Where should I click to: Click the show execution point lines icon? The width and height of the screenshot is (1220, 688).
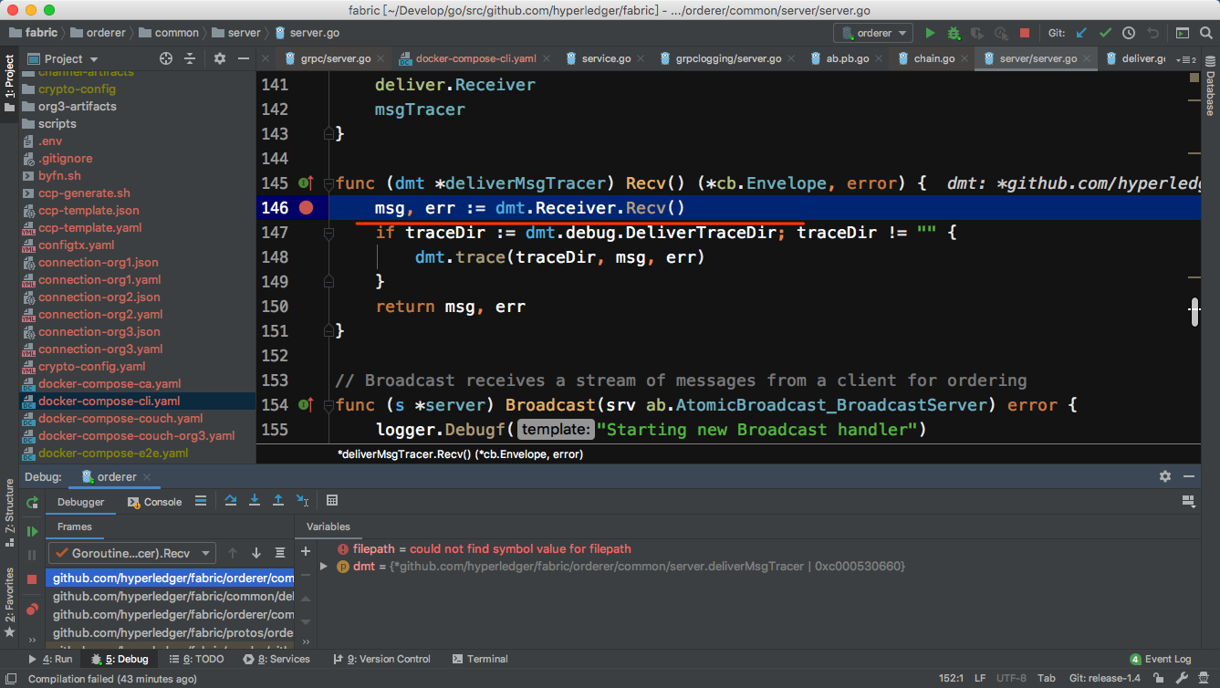(201, 501)
